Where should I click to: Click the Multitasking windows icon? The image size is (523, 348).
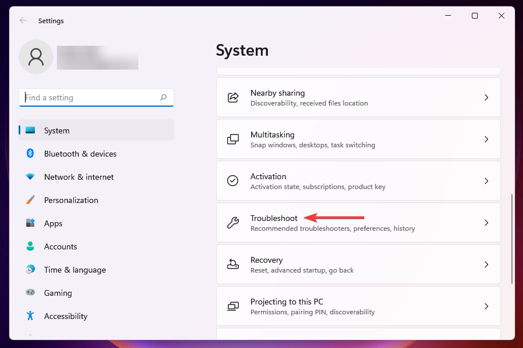pos(233,139)
